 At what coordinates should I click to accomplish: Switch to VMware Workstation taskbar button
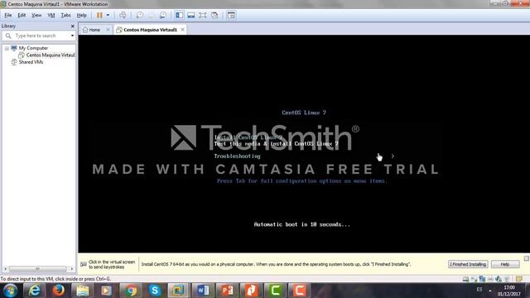179,291
